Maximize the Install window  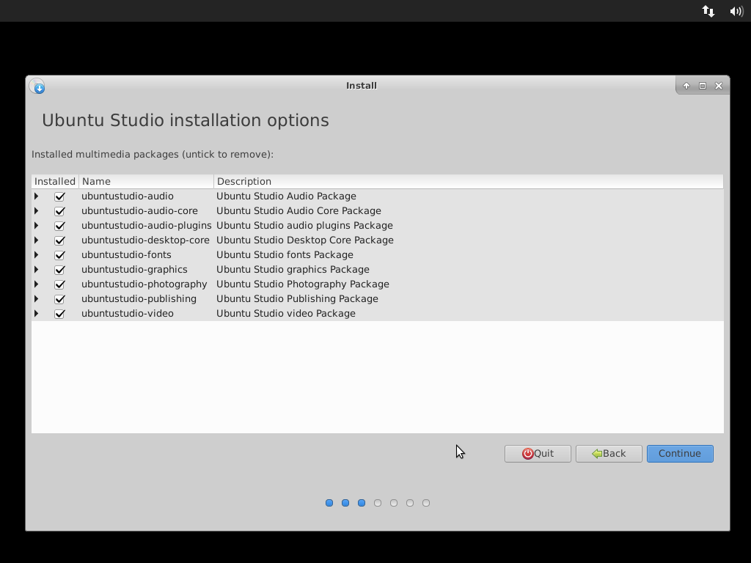[x=703, y=86]
